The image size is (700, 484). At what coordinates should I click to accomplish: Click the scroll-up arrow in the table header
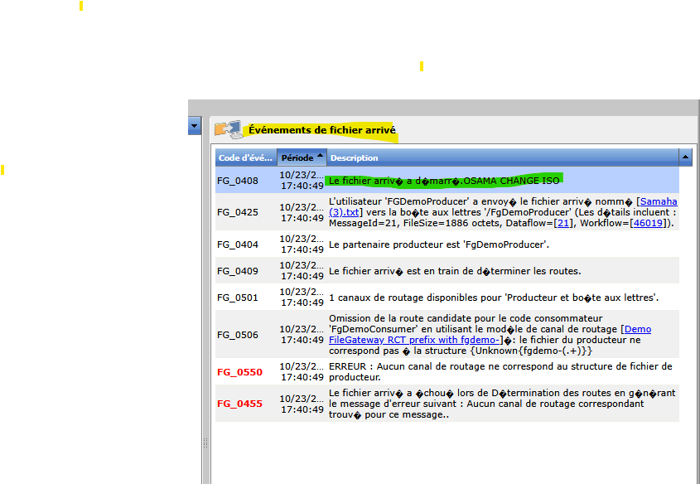pyautogui.click(x=685, y=157)
